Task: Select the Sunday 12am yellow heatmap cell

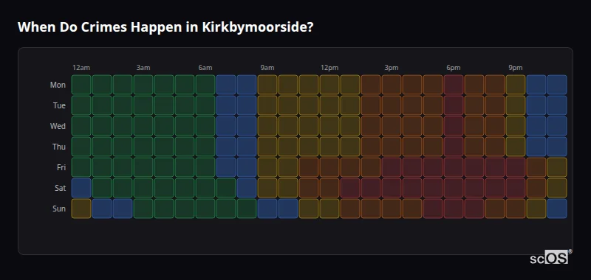Action: [x=81, y=209]
